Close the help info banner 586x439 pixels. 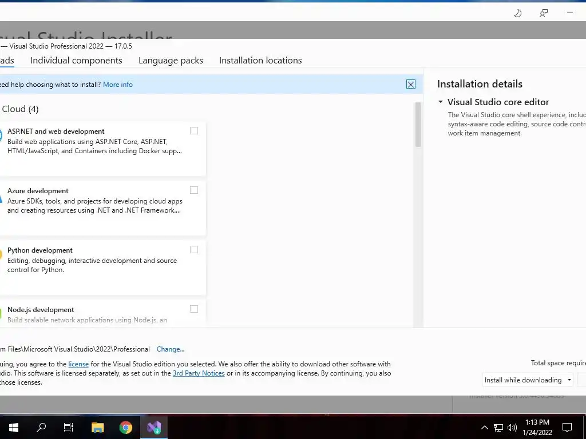(x=411, y=85)
